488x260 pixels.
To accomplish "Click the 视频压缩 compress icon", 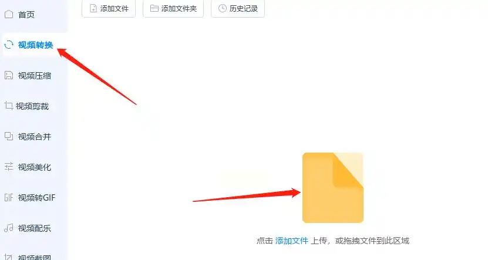I will click(x=9, y=75).
